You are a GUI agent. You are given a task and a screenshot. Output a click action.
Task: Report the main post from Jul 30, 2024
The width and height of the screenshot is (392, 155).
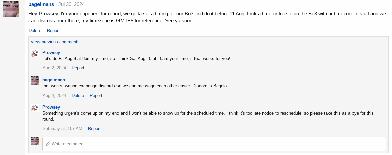pos(53,30)
